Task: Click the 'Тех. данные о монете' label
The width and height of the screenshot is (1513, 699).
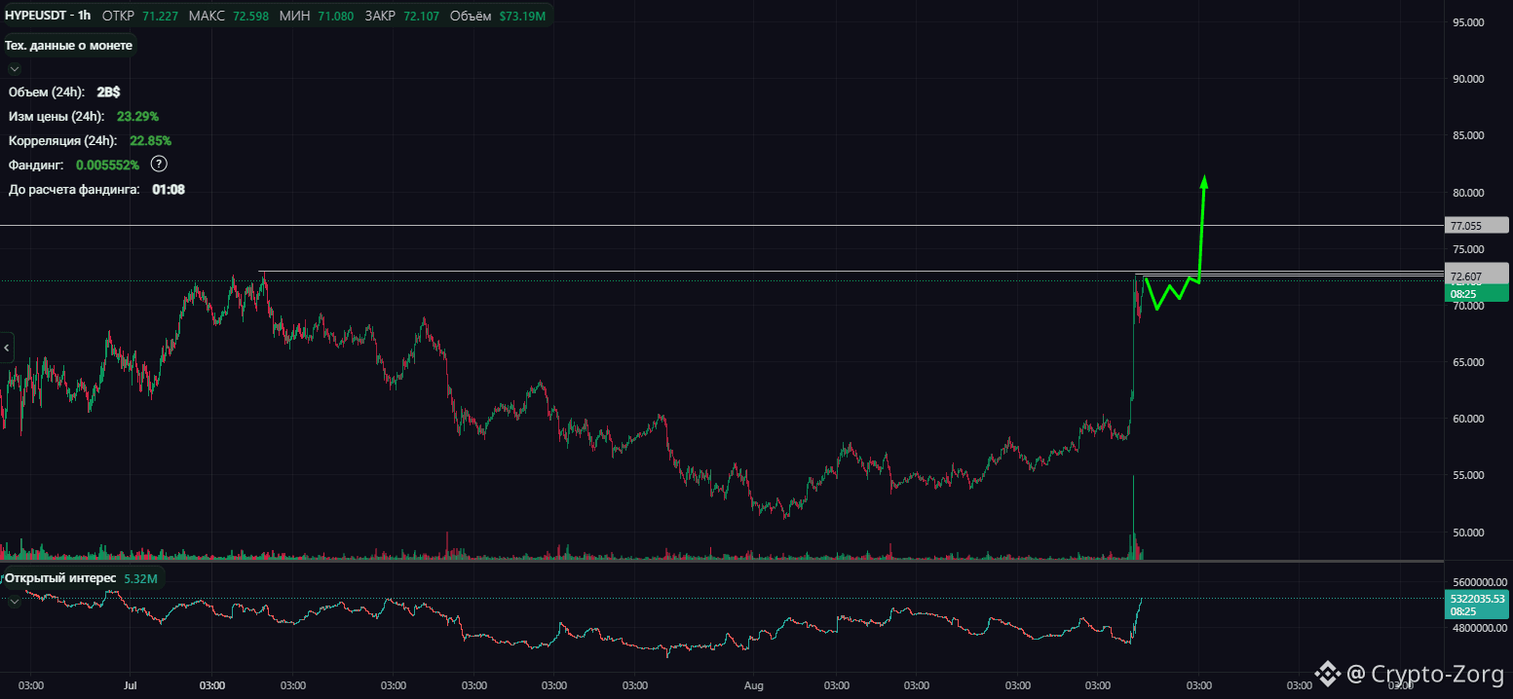Action: pyautogui.click(x=69, y=46)
